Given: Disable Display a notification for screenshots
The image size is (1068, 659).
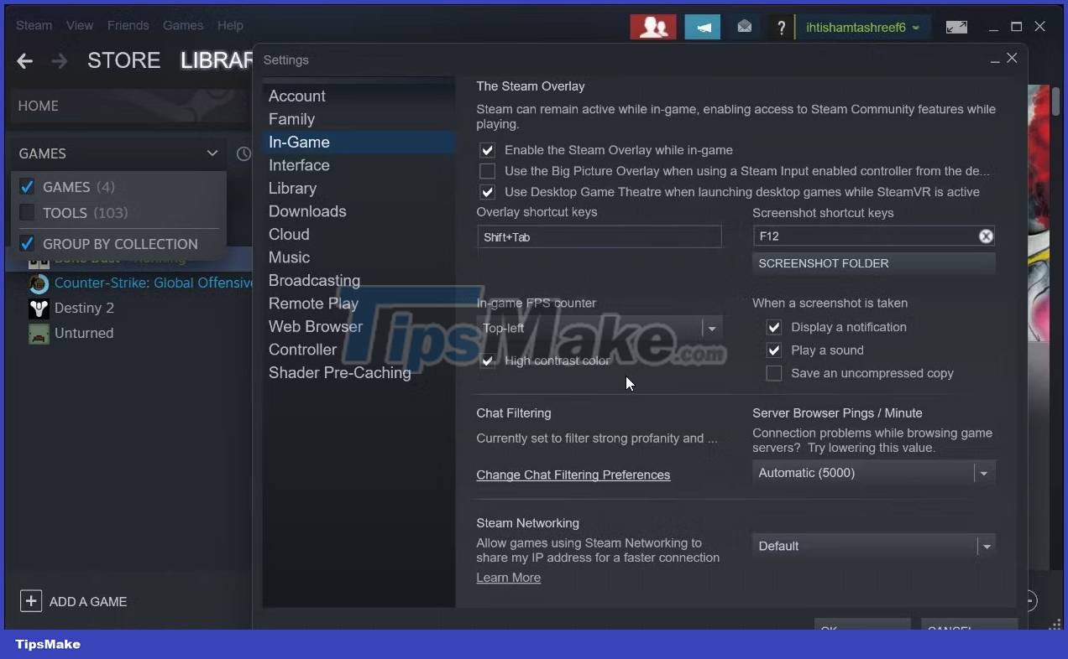Looking at the screenshot, I should click(x=773, y=327).
